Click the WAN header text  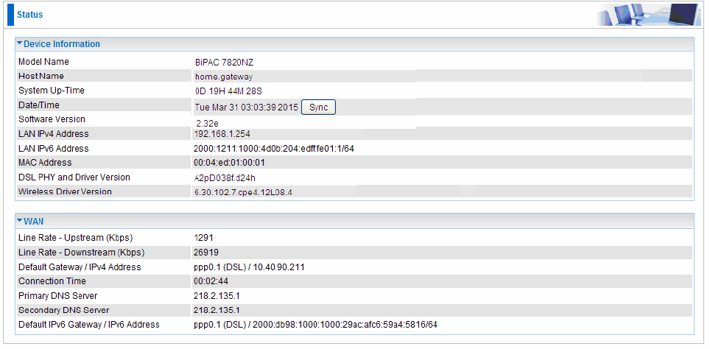33,222
